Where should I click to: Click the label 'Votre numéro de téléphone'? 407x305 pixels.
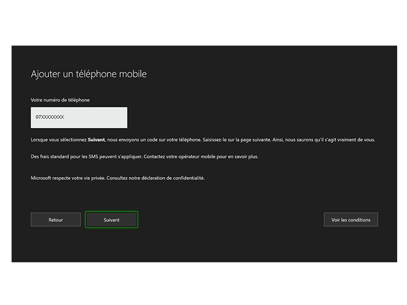(x=60, y=100)
